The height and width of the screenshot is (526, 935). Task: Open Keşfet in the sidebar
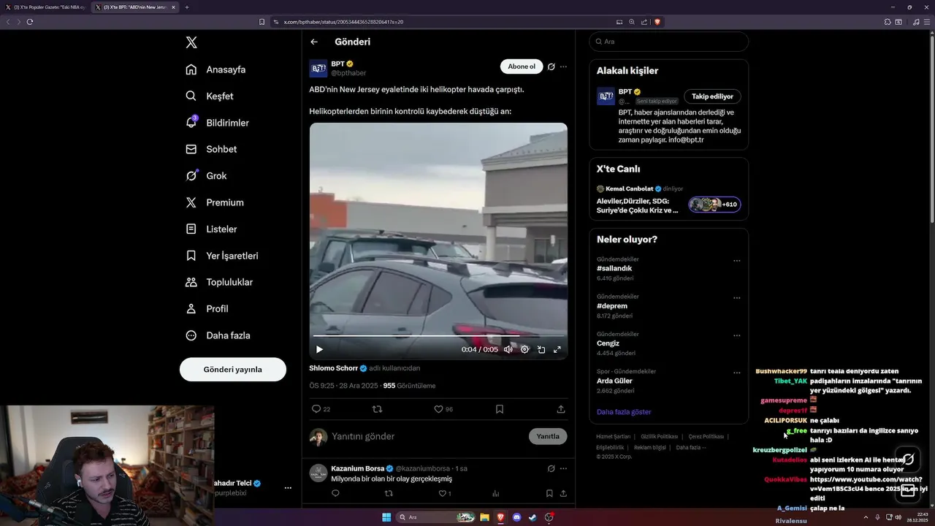tap(210, 96)
